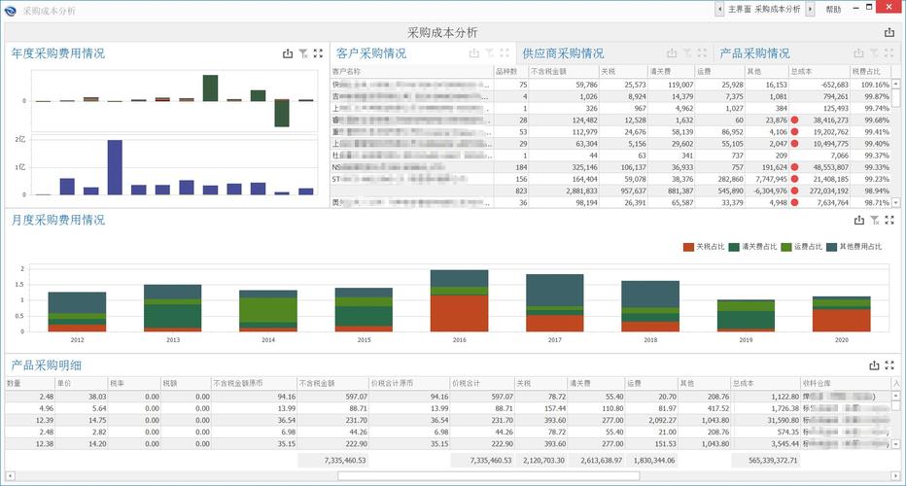Click the horizontal scrollbar thumb at bottom

click(489, 476)
